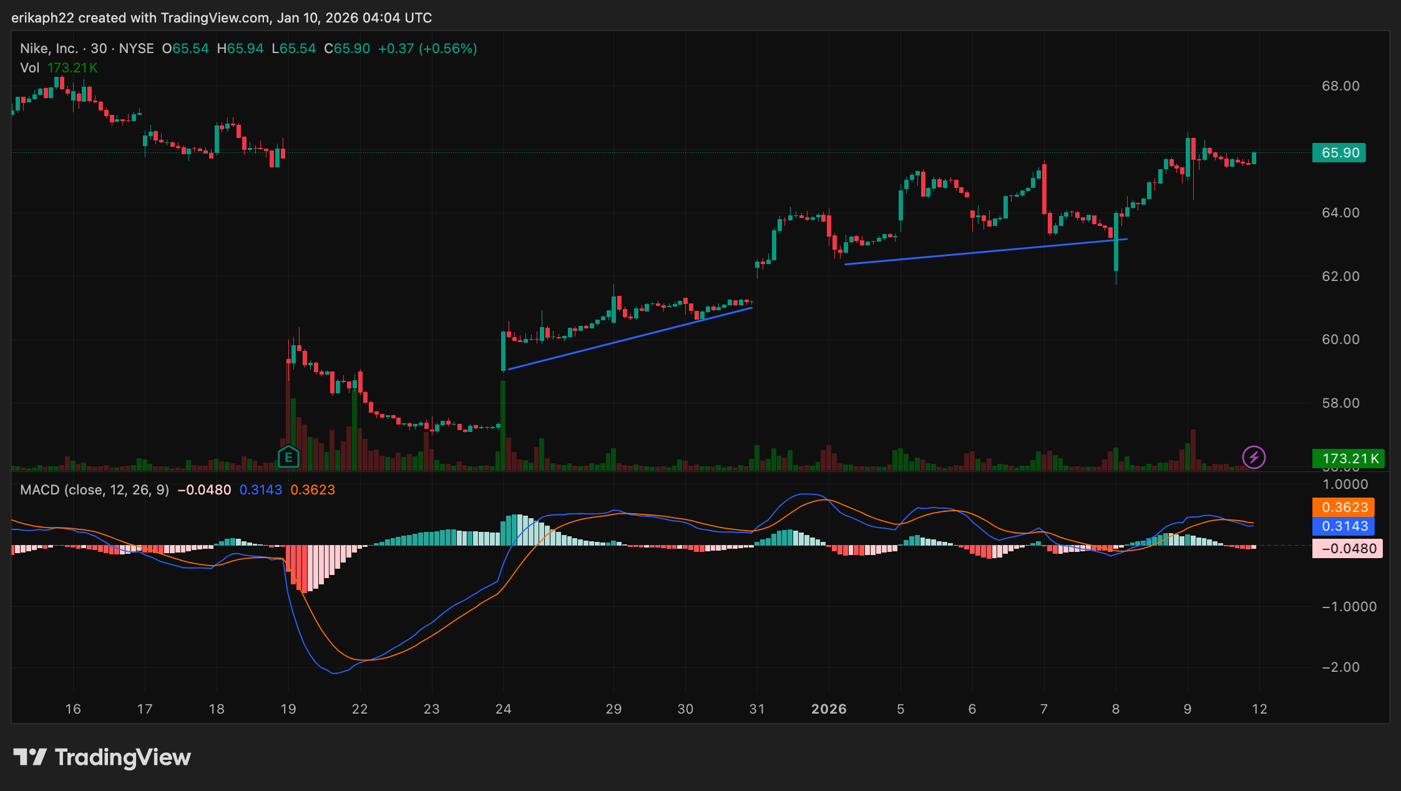Click the earnings E marker icon
Screen dimensions: 1401x791
pyautogui.click(x=288, y=458)
